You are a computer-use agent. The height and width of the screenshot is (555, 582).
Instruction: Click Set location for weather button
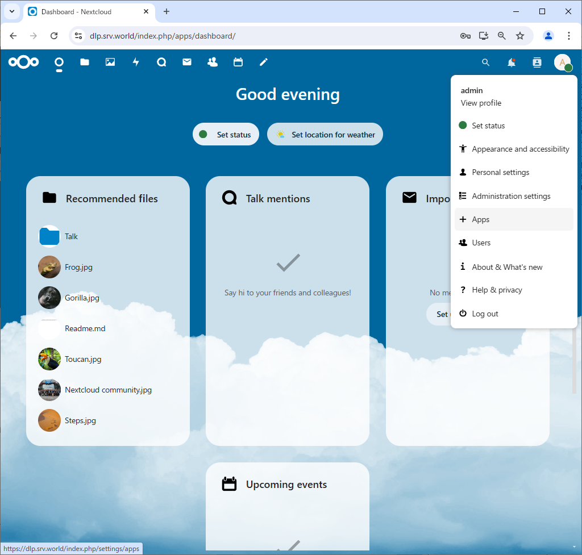(325, 135)
